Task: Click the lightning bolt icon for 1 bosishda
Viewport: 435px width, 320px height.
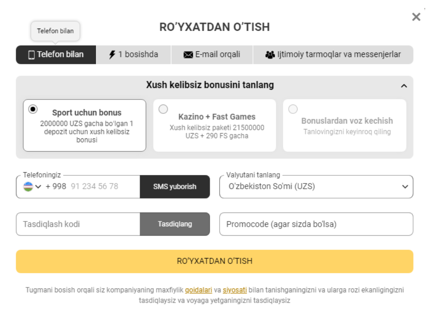Action: (x=112, y=55)
